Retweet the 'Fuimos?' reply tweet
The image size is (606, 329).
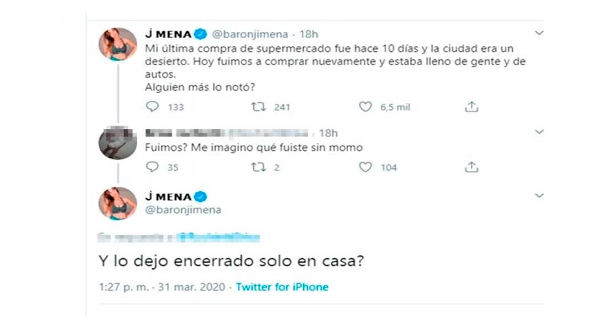point(260,167)
